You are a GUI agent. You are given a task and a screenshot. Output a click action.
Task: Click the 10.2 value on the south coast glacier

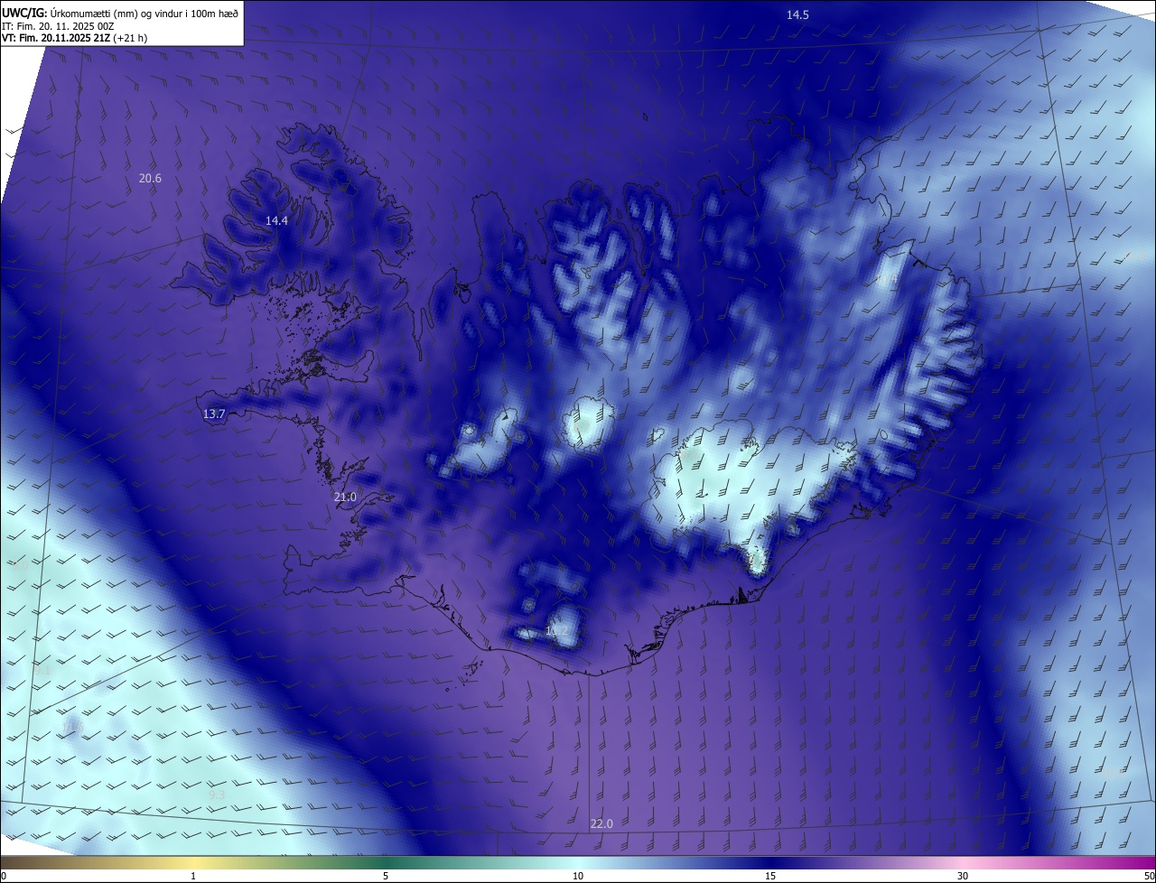[556, 631]
